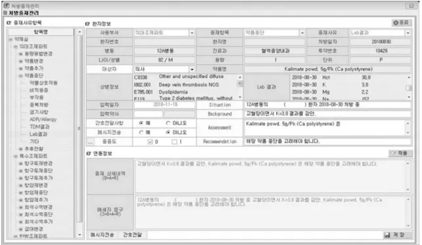Toggle the 중증도 checkbox labeled 0
422x245 pixels.
150,142
